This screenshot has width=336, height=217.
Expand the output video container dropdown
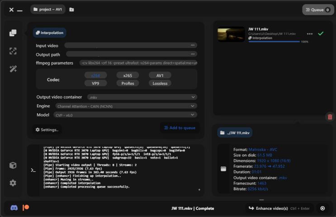point(142,97)
